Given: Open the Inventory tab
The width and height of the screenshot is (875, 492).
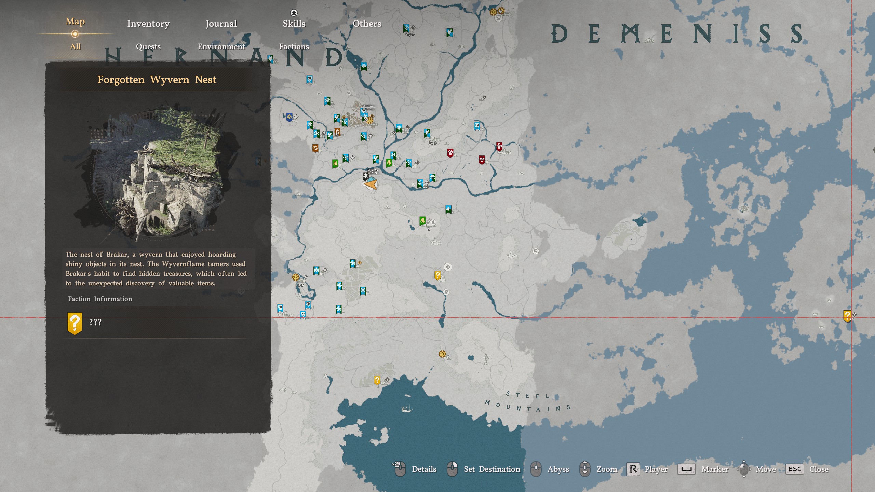Looking at the screenshot, I should 148,24.
